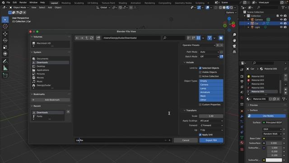The width and height of the screenshot is (289, 163).
Task: Click the zoom viewport magnifier icon
Action: [234, 35]
